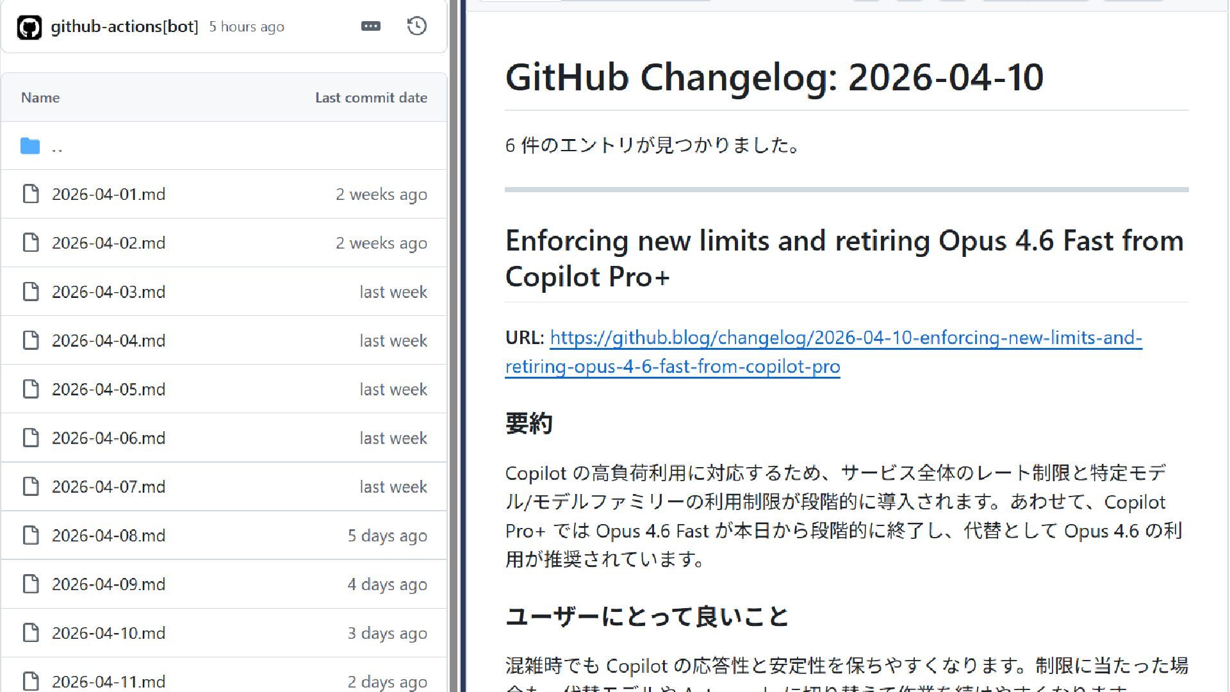This screenshot has width=1230, height=692.
Task: Open commit history clock icon
Action: coord(416,26)
